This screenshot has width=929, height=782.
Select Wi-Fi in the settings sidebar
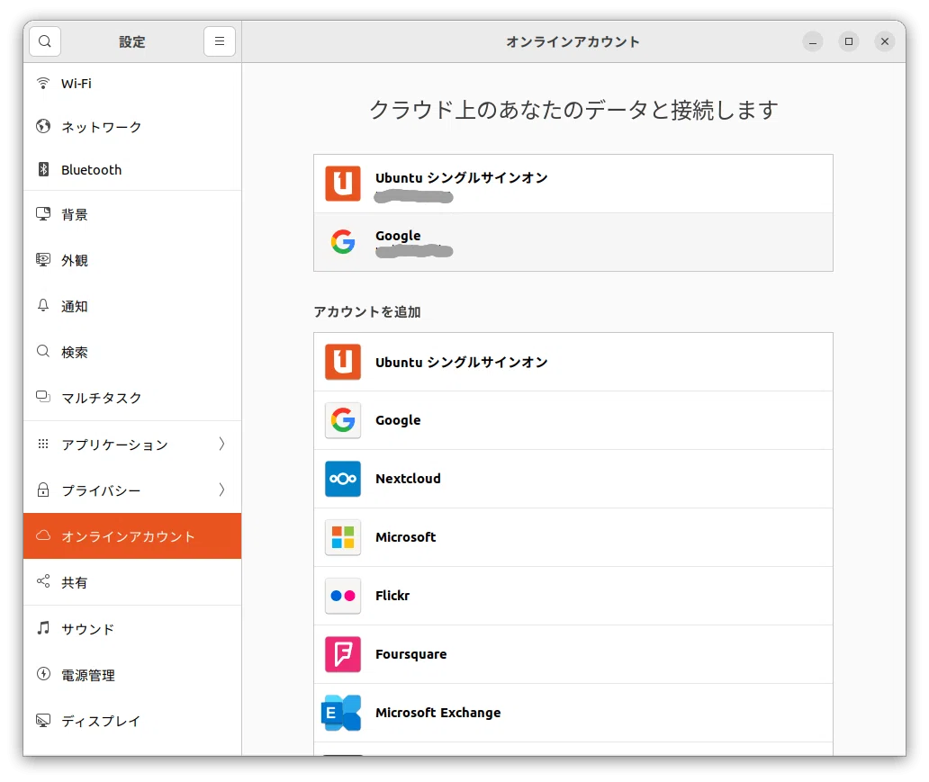pyautogui.click(x=132, y=84)
